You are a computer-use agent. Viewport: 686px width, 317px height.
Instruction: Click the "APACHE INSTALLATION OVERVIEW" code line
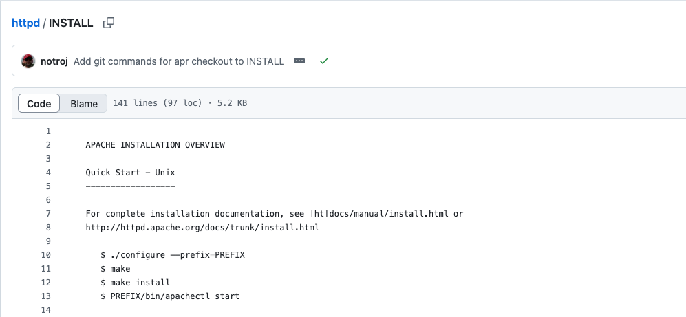(155, 145)
